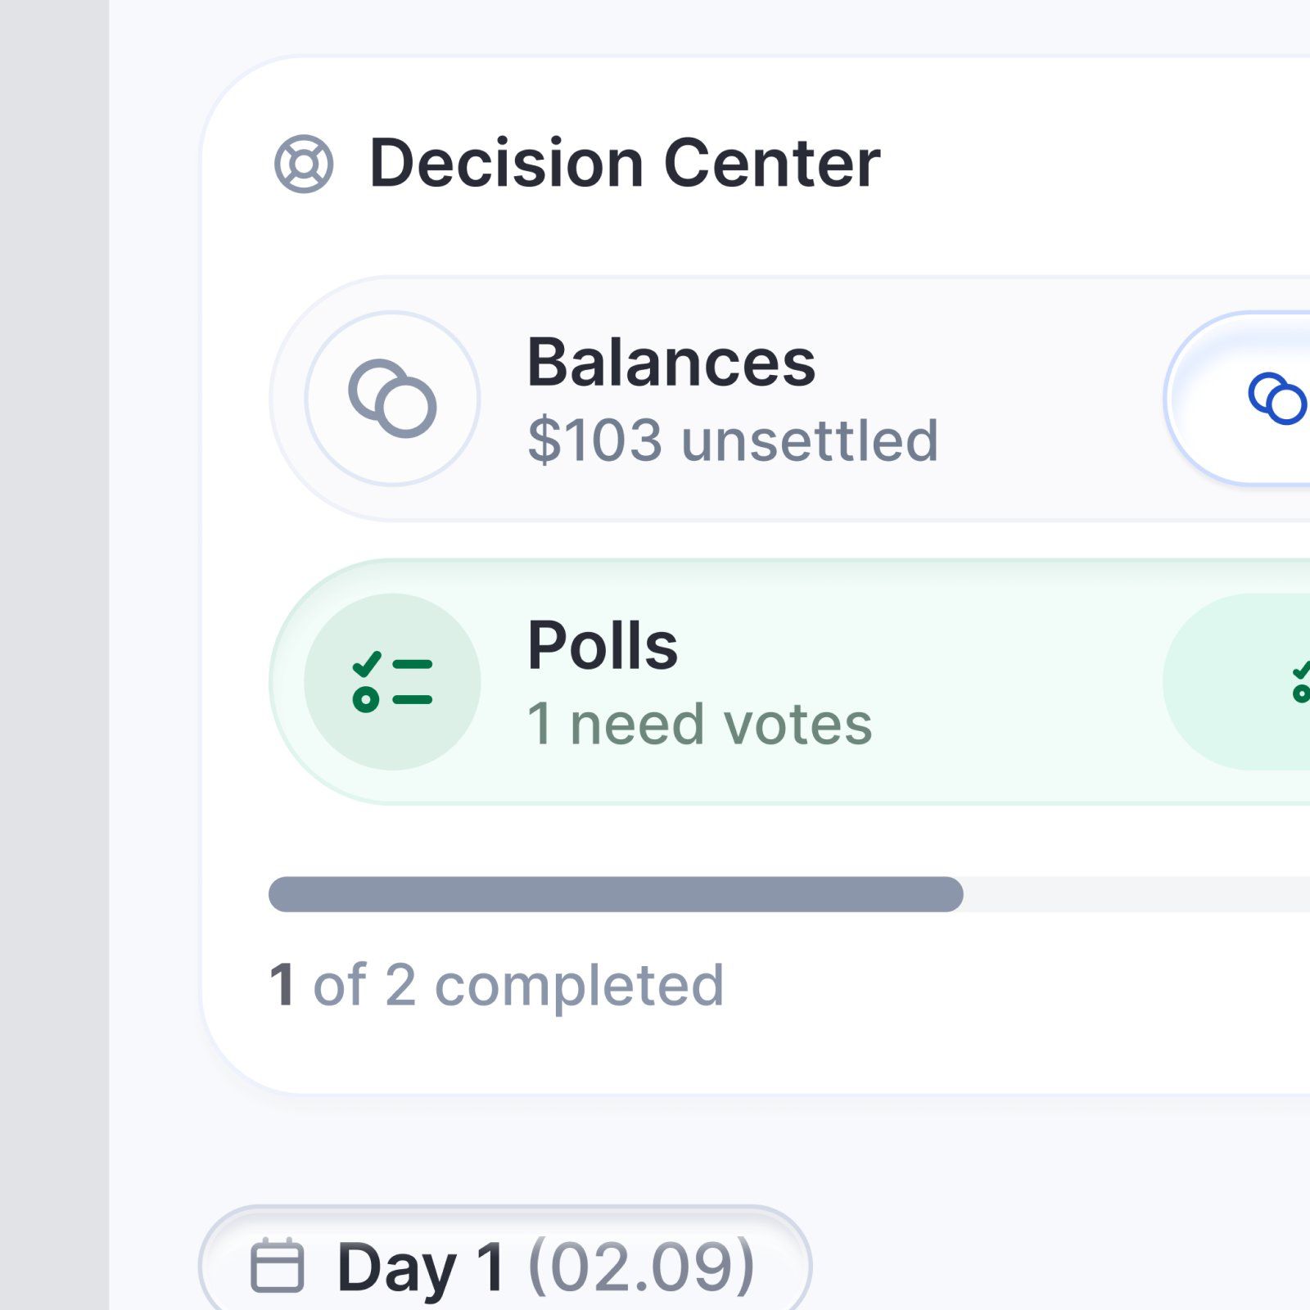Viewport: 1310px width, 1310px height.
Task: Select the Decision Center heading
Action: click(x=624, y=164)
